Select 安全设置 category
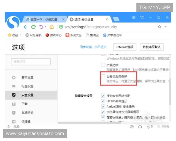This screenshot has width=176, height=141. tap(31, 95)
